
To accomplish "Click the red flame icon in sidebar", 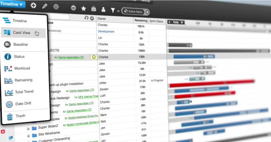I will pos(3,131).
